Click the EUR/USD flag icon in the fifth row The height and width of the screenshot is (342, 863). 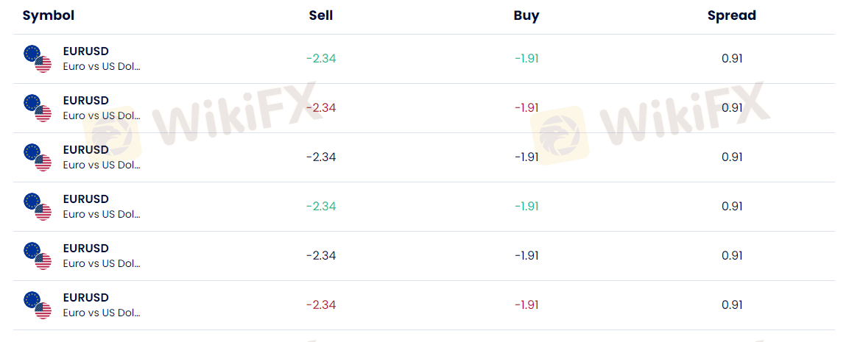(x=38, y=256)
